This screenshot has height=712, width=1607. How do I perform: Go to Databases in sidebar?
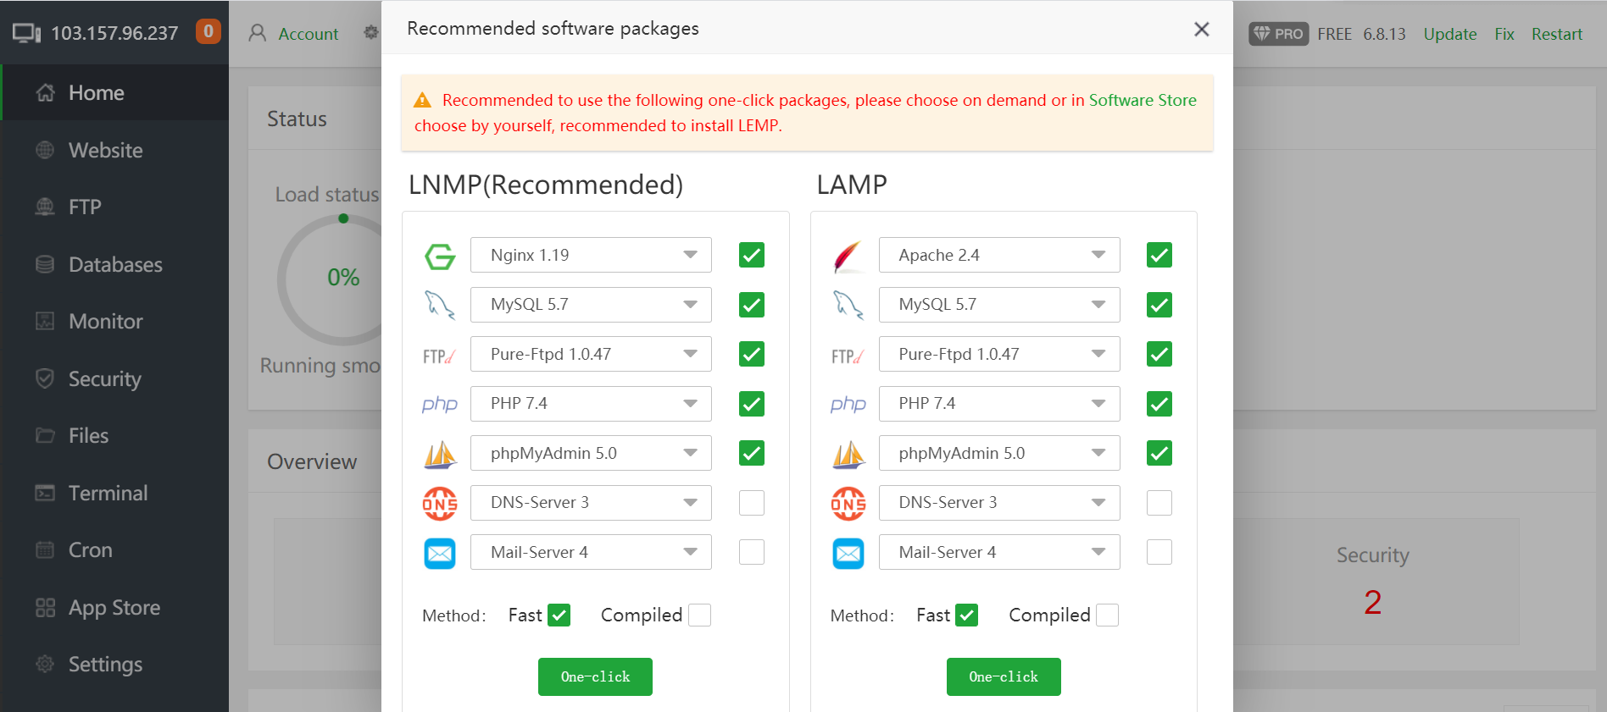point(114,265)
